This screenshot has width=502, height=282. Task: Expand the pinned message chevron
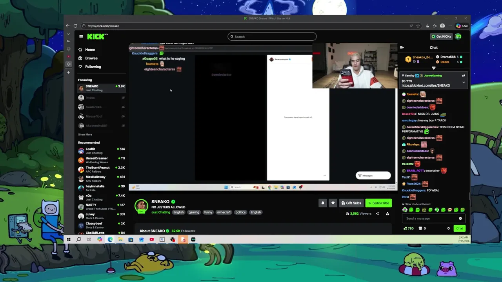click(463, 82)
